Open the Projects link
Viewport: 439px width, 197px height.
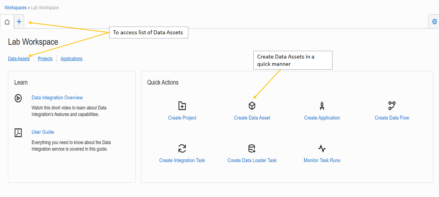[x=45, y=59]
